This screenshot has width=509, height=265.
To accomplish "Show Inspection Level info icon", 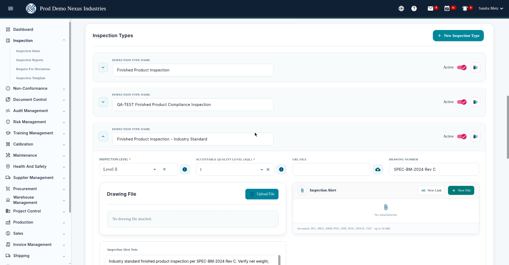I will 185,169.
